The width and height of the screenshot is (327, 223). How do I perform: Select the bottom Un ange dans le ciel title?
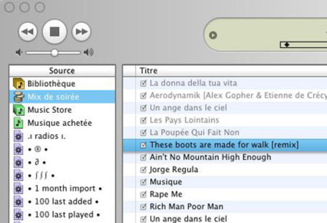pyautogui.click(x=188, y=219)
